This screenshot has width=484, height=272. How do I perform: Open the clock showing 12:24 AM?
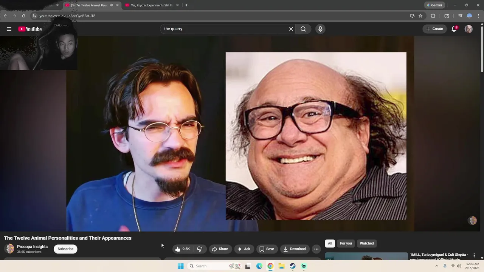(473, 266)
